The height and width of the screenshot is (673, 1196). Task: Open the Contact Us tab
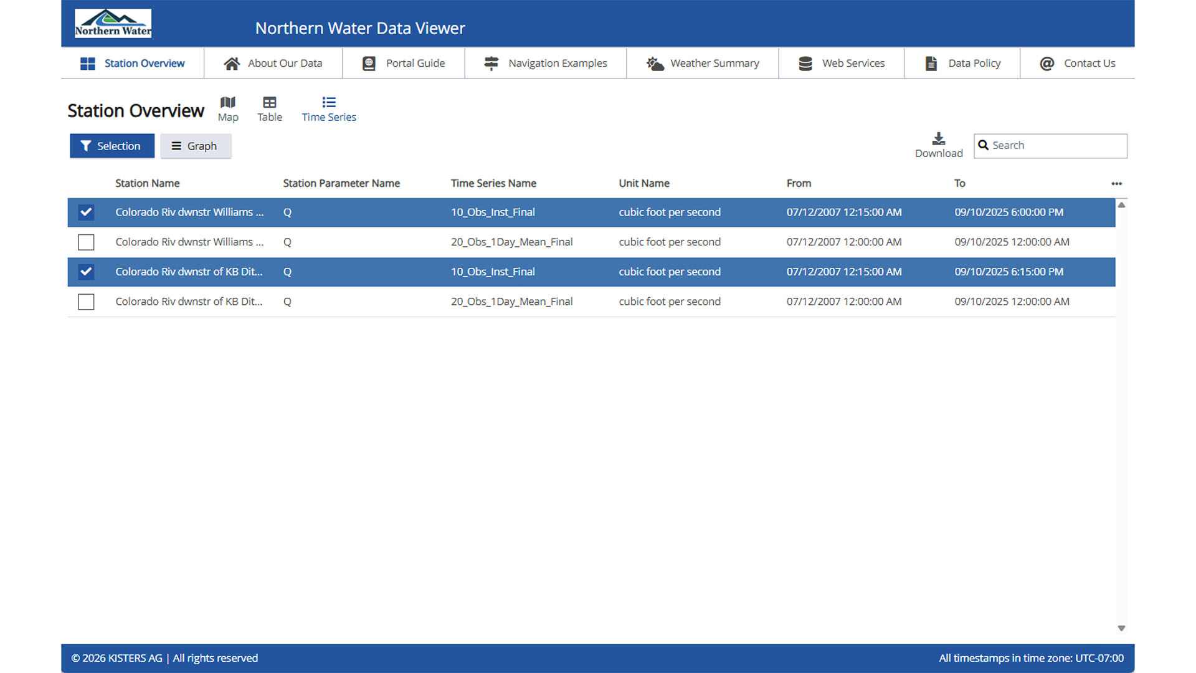tap(1078, 64)
